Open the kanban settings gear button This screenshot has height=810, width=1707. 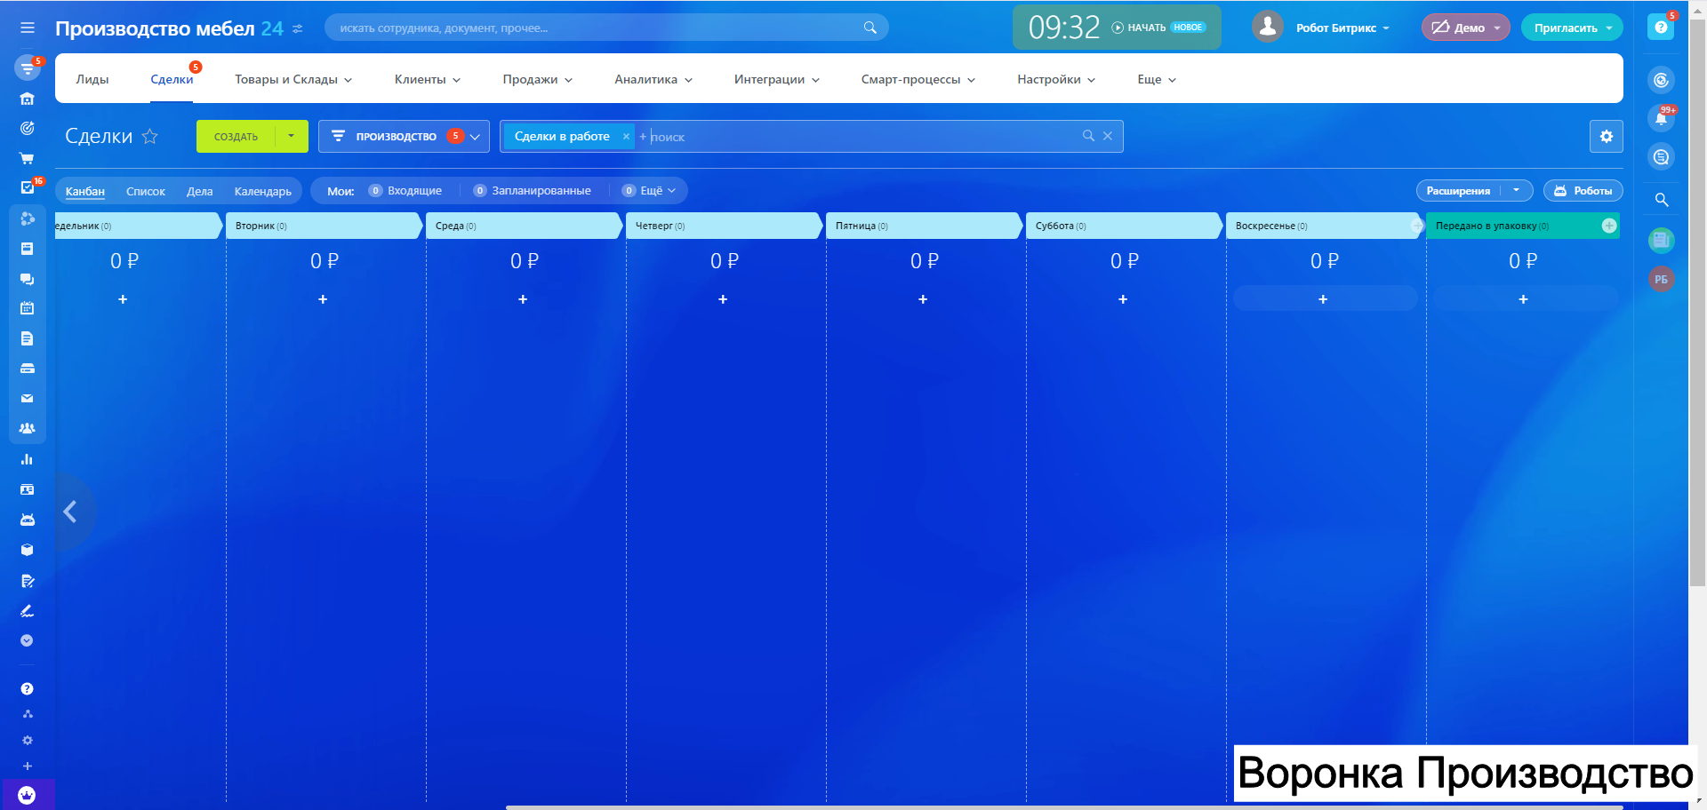click(1607, 136)
